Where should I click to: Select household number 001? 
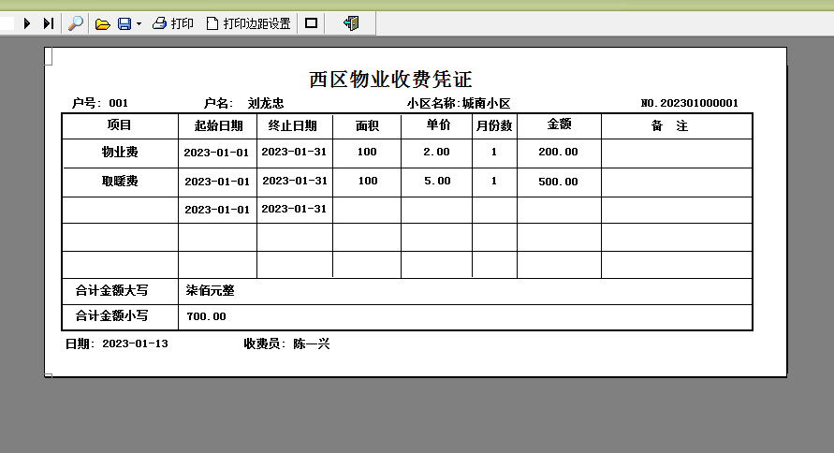coord(119,103)
